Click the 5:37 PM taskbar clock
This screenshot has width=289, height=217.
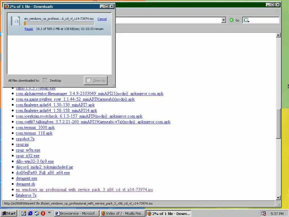(x=277, y=214)
